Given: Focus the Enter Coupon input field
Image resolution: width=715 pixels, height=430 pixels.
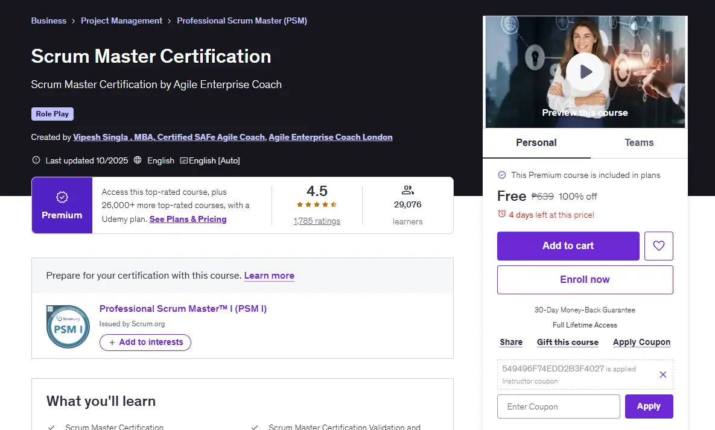Looking at the screenshot, I should (559, 406).
